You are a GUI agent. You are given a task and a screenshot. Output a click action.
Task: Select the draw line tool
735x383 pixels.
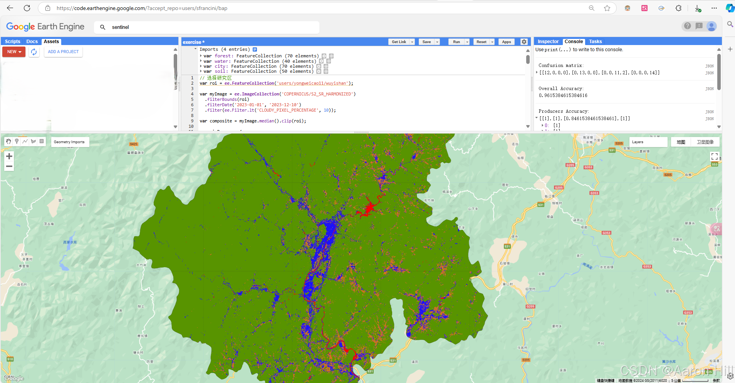pos(25,141)
